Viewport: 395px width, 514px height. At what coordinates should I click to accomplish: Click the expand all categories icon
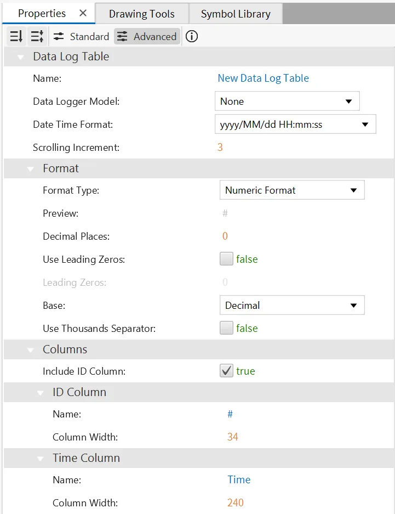(x=16, y=37)
